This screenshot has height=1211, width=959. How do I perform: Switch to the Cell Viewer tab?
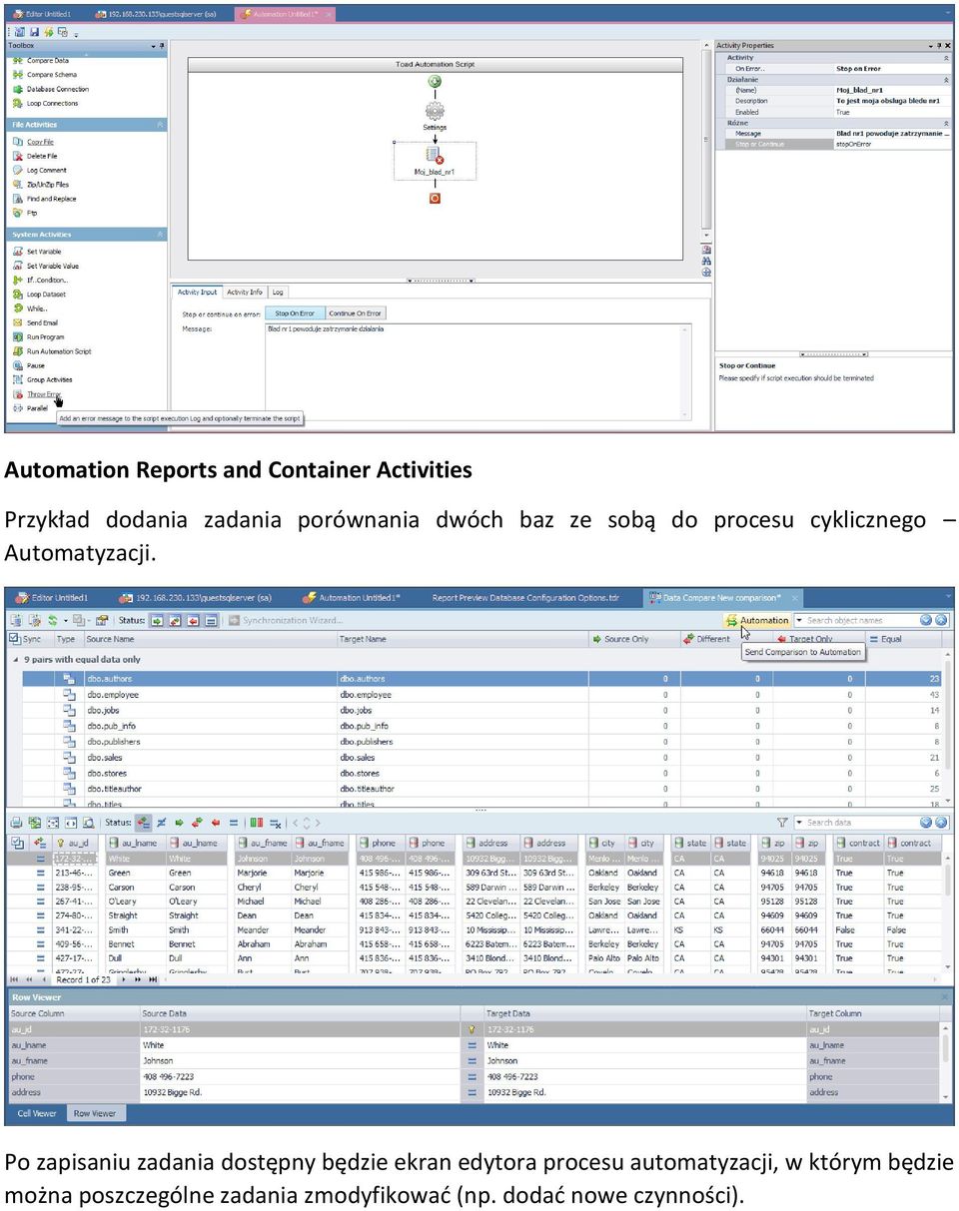[x=37, y=1113]
